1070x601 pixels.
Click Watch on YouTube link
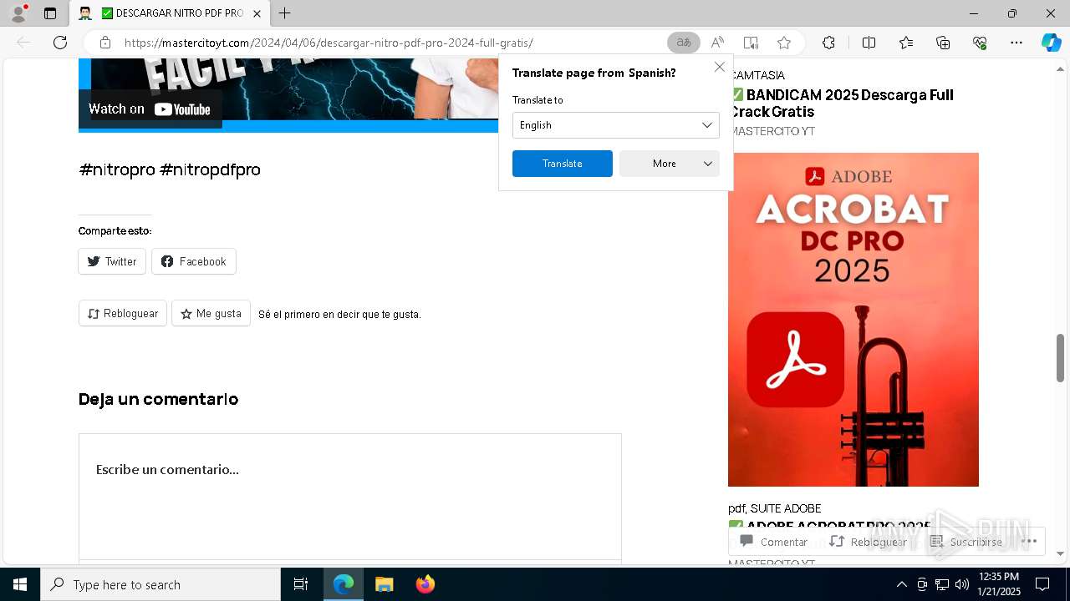(x=150, y=109)
